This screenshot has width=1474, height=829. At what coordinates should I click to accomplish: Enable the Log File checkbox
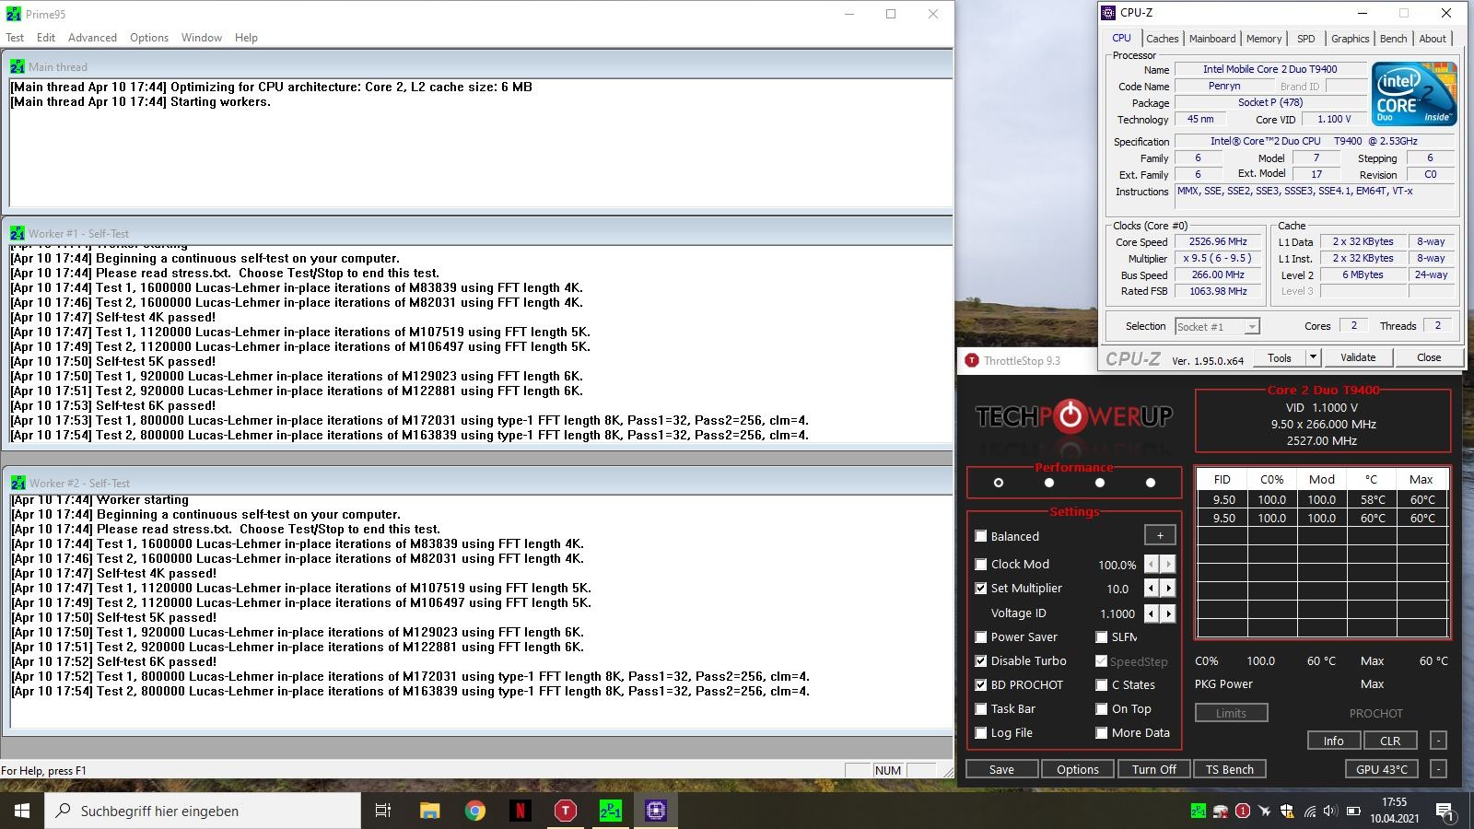(981, 732)
